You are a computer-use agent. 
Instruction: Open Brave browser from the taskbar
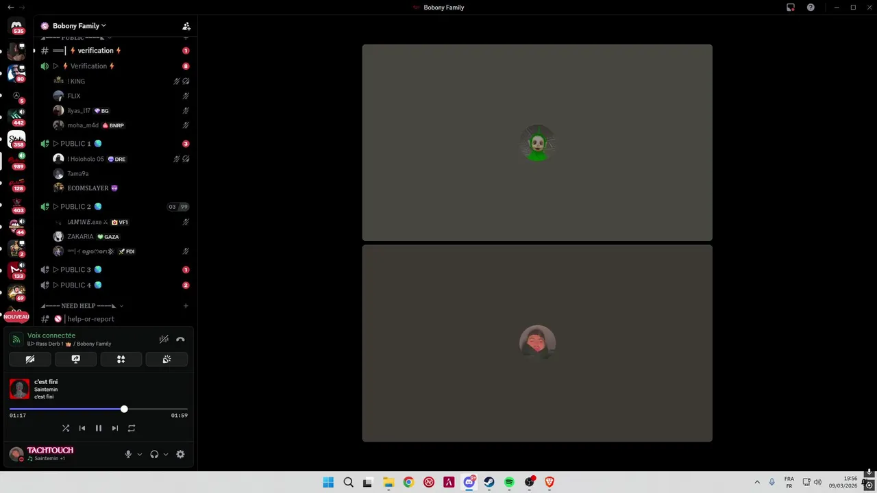pos(549,482)
